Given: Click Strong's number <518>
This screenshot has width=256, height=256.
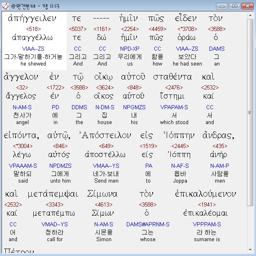Looking at the screenshot, I should (x=33, y=29).
